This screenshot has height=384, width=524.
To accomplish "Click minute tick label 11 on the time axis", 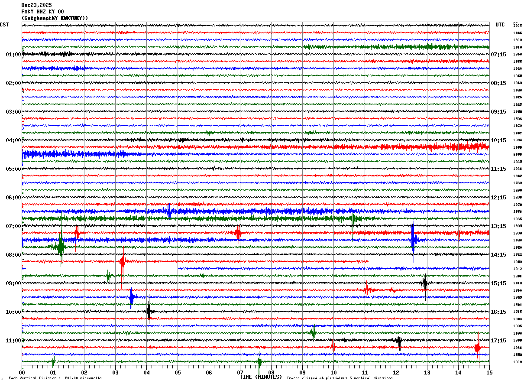I will tap(365, 372).
